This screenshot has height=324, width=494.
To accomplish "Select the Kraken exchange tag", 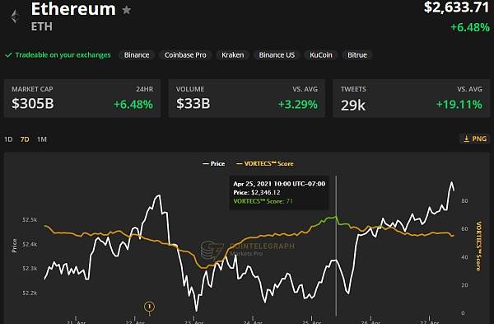I will [232, 55].
